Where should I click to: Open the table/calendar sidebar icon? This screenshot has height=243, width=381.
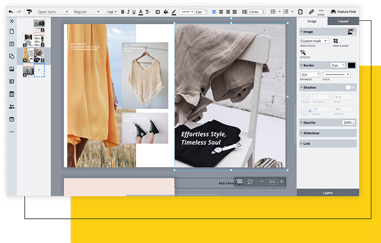tap(11, 94)
